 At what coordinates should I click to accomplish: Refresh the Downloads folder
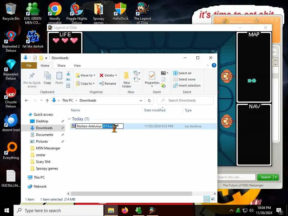(149, 100)
